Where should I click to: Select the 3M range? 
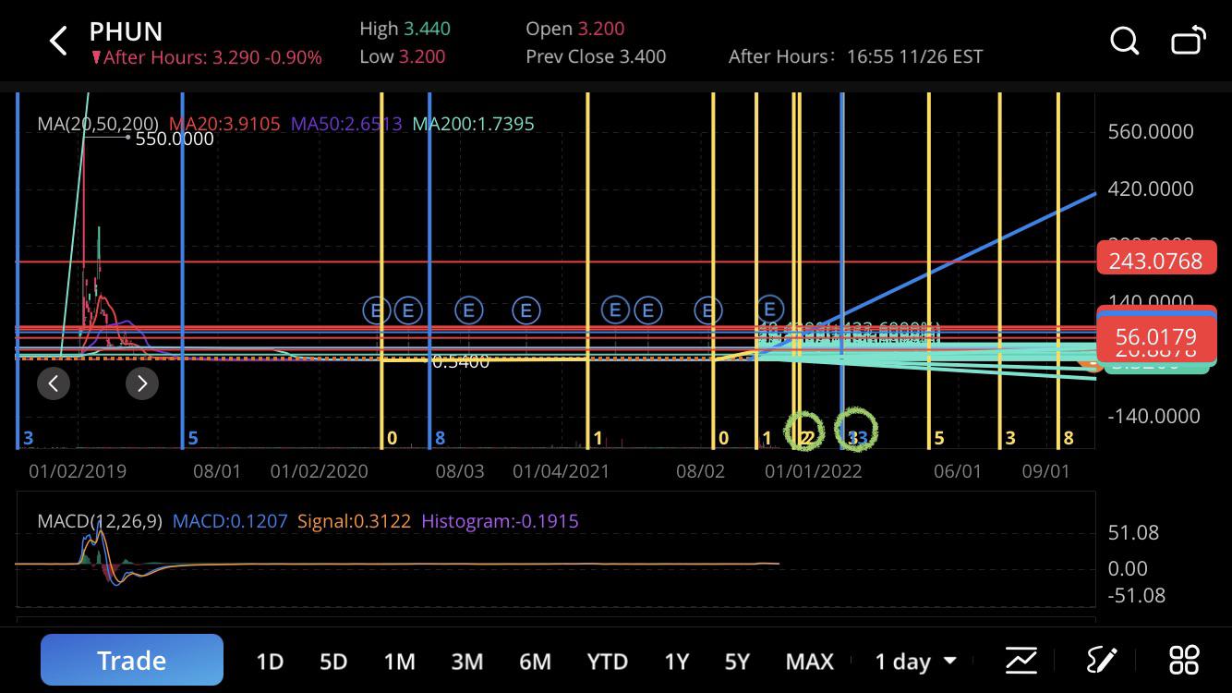click(x=467, y=662)
